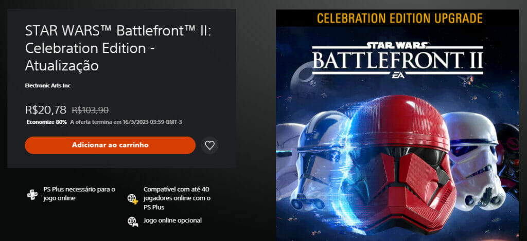Screen dimensions: 527x241
Task: Open the Electronic Arts Inc publisher link
Action: [x=47, y=85]
